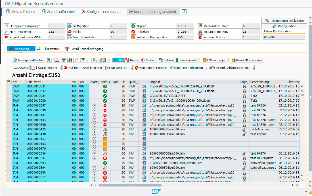312x196 pixels.
Task: Click the details magnifier icon beside Anzeige auffrischen
Action: pyautogui.click(x=49, y=60)
